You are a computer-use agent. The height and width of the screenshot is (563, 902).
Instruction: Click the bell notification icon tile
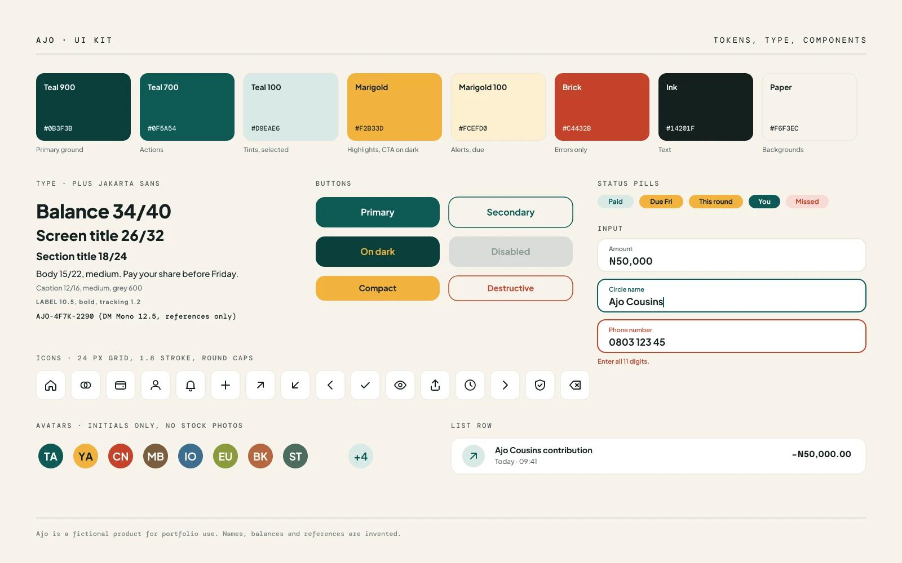(191, 385)
